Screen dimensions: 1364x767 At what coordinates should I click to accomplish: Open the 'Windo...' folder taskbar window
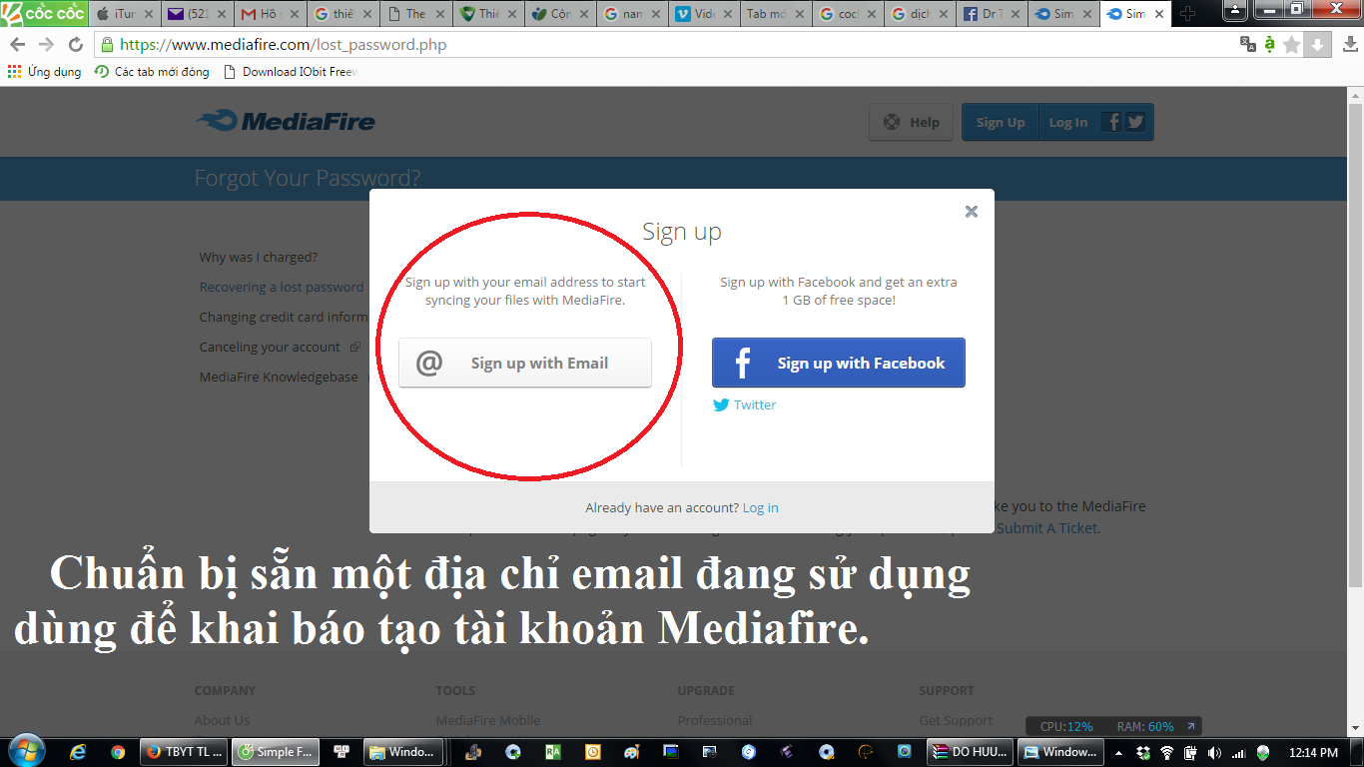[x=402, y=752]
